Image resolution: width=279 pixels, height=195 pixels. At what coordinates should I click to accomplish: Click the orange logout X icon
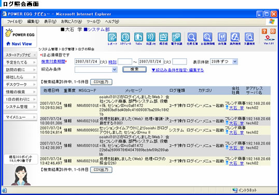click(273, 31)
